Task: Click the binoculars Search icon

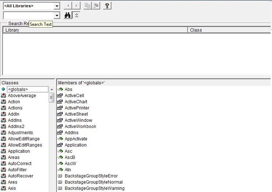Action: click(68, 15)
